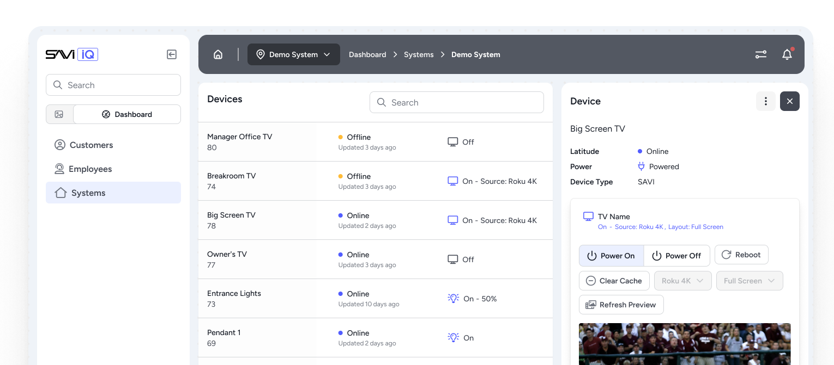The width and height of the screenshot is (834, 365).
Task: Collapse the sidebar using the panel icon
Action: pyautogui.click(x=172, y=54)
